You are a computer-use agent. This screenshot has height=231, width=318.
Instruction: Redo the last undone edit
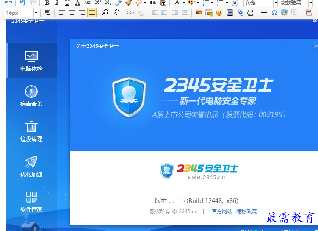pos(33,3)
